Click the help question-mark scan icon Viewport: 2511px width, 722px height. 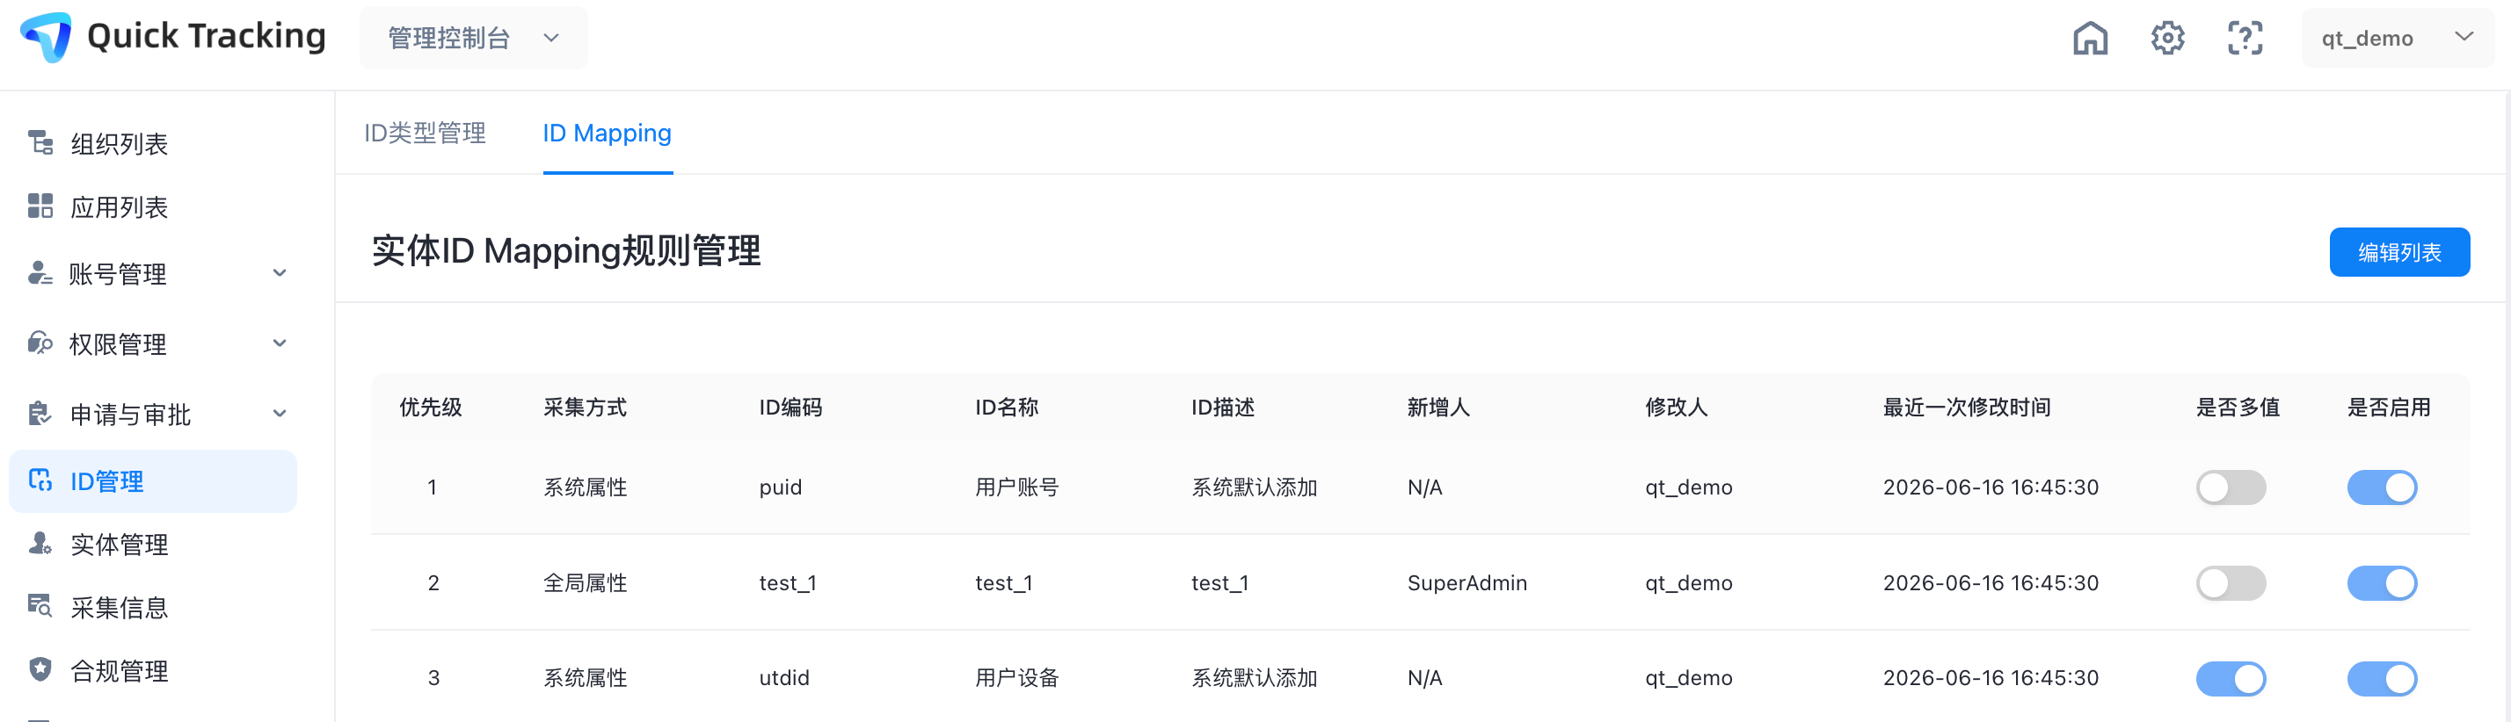click(x=2245, y=38)
